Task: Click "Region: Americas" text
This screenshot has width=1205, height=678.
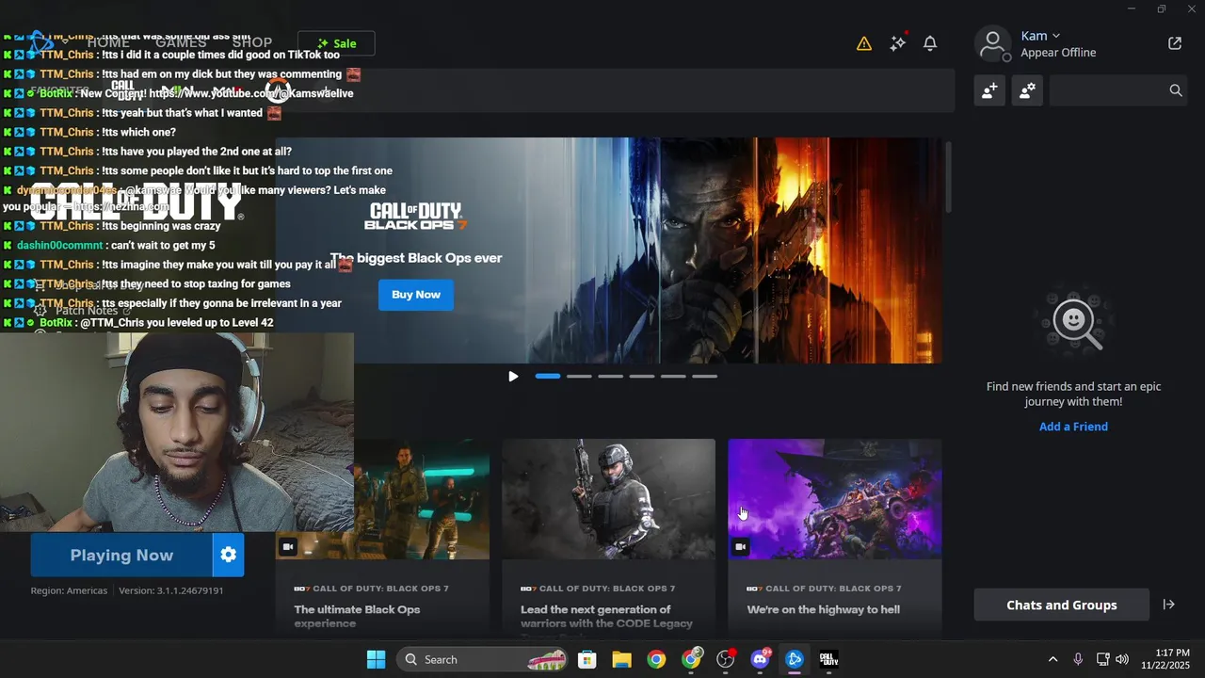Action: (71, 590)
